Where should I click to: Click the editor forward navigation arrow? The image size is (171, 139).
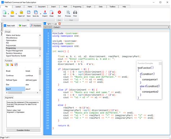pyautogui.click(x=49, y=27)
